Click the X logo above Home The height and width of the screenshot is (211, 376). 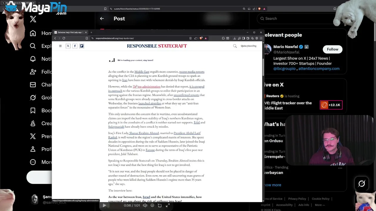(33, 19)
